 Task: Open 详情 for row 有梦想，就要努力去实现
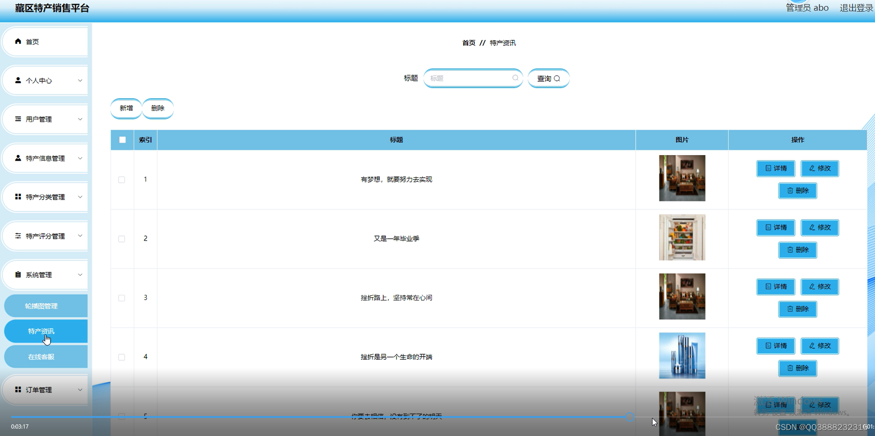click(x=776, y=168)
